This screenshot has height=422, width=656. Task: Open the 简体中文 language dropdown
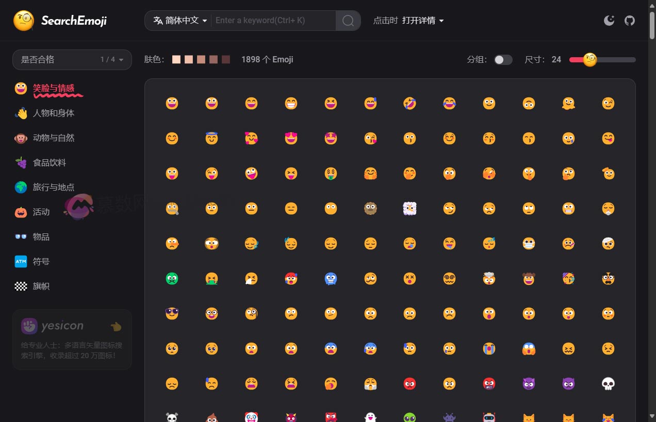tap(181, 21)
